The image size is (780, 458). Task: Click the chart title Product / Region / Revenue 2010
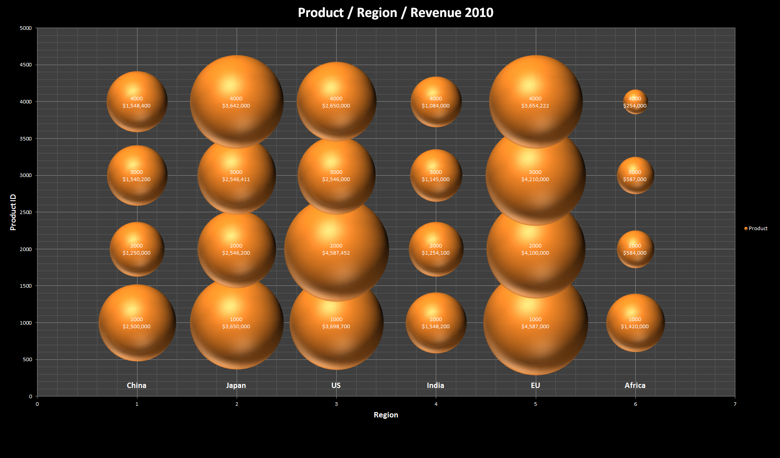[x=395, y=12]
